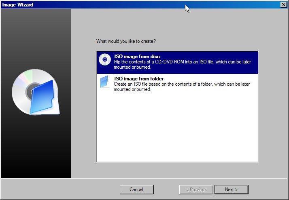Click the 'Image Wizard' title bar text
The height and width of the screenshot is (200, 289).
(18, 4)
